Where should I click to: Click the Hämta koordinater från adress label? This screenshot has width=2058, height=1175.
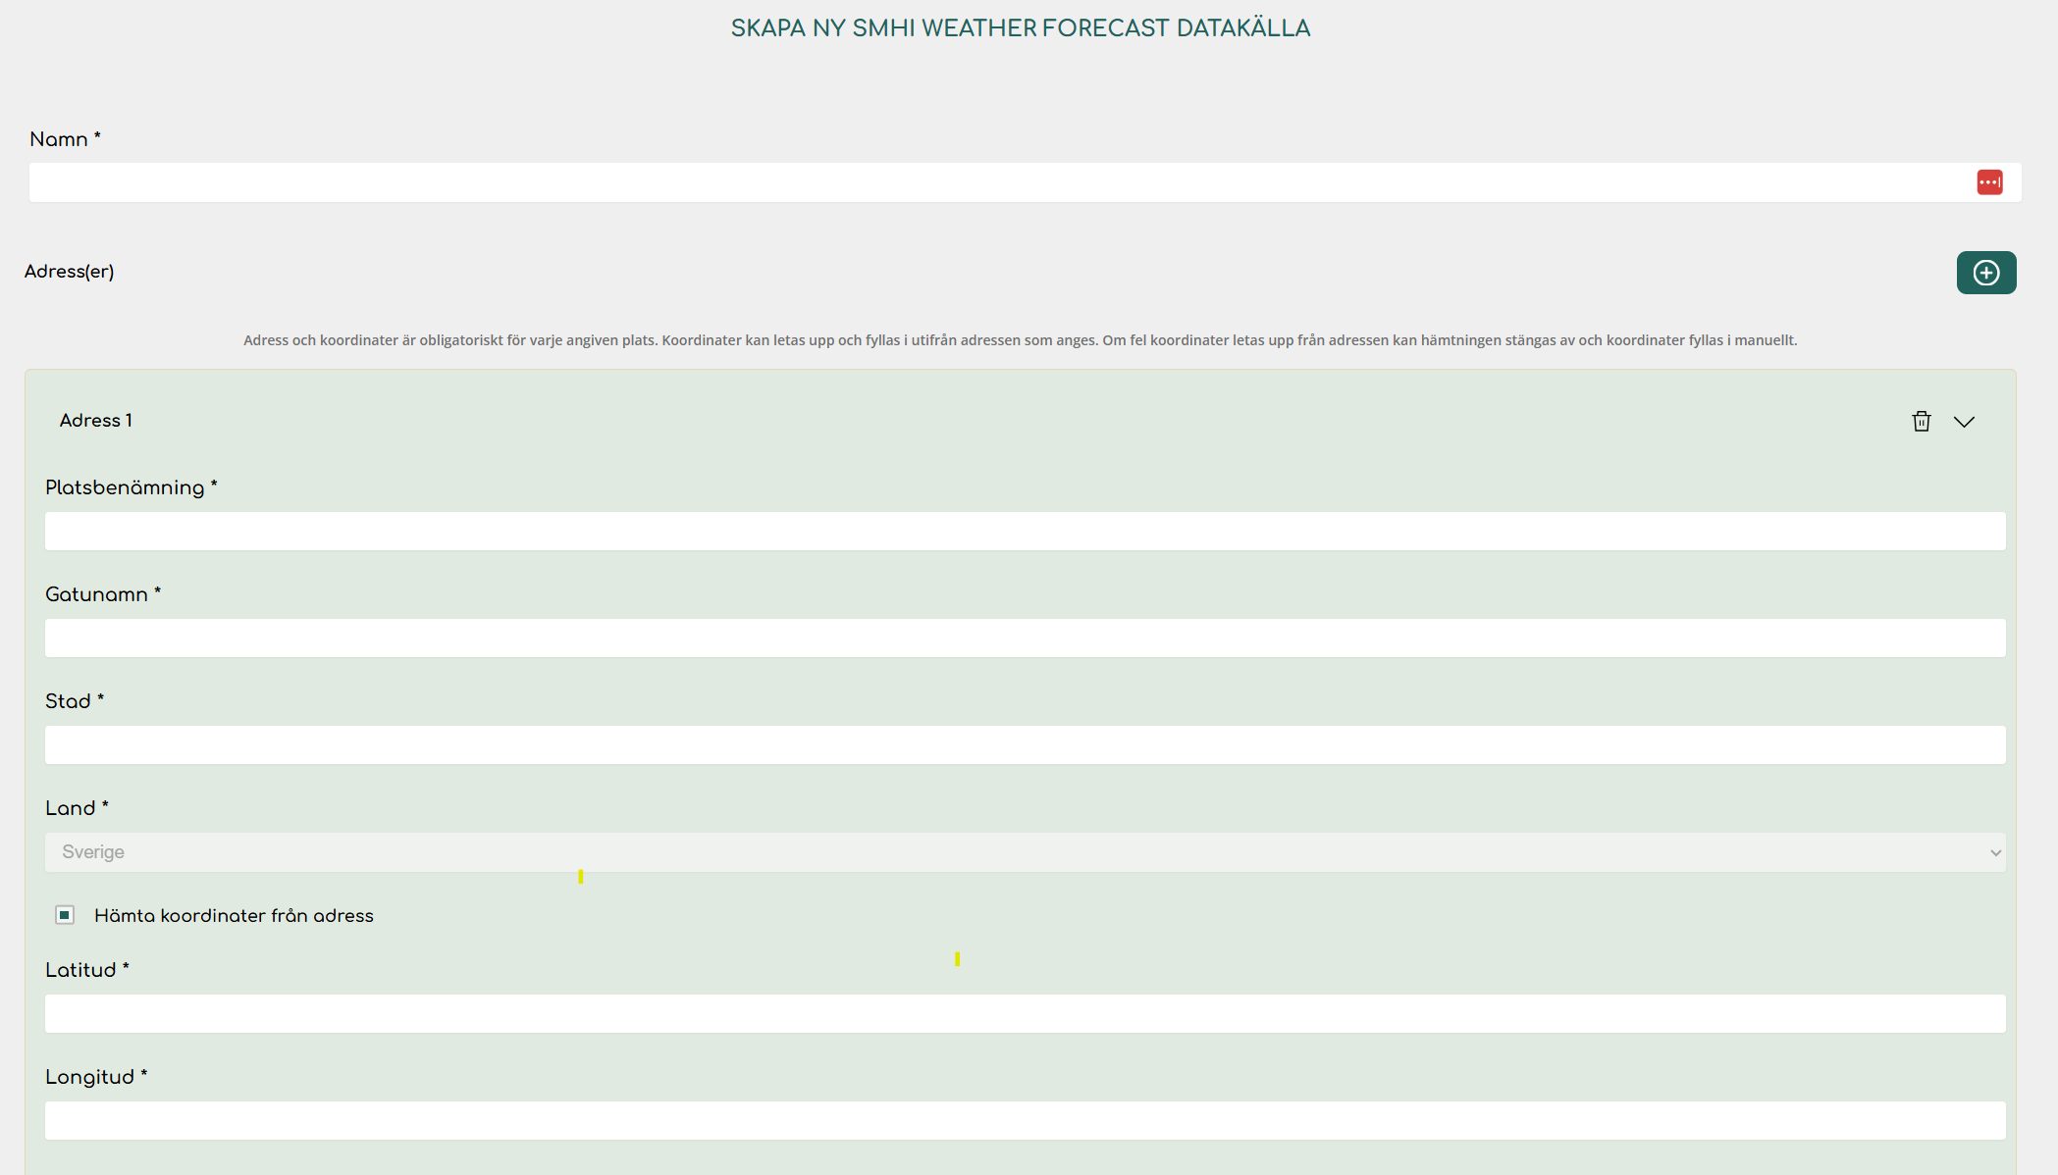tap(234, 916)
